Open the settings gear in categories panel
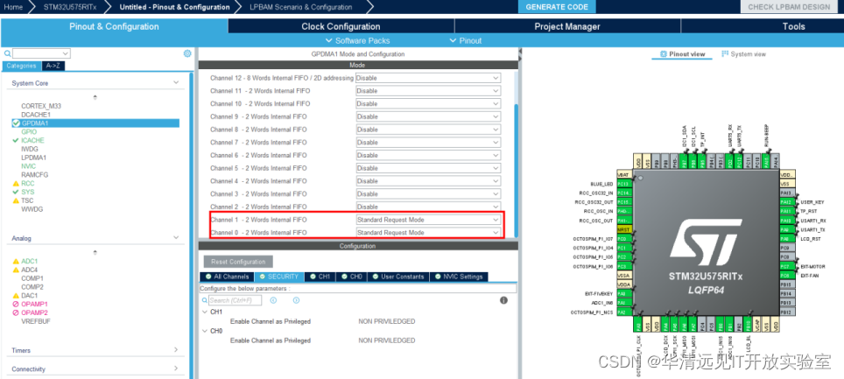 coord(187,53)
